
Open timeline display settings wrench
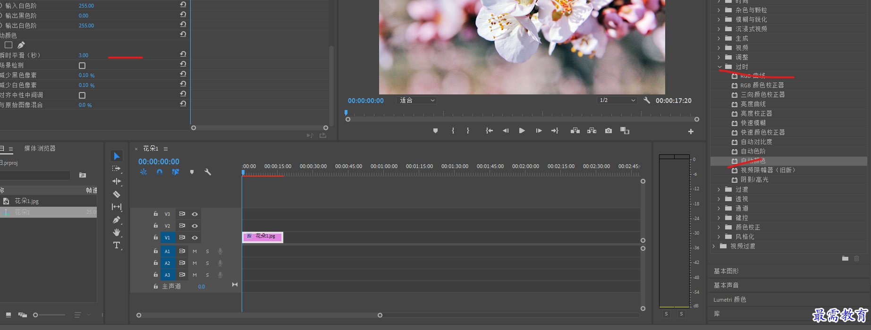tap(208, 172)
